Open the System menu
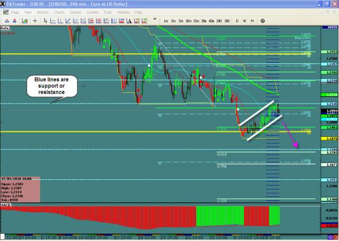The width and height of the screenshot is (339, 241). pyautogui.click(x=92, y=11)
